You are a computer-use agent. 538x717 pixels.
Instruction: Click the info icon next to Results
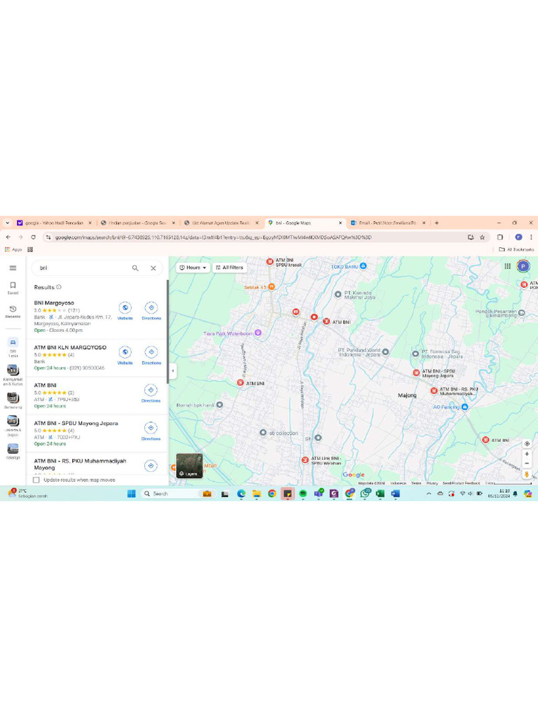(x=59, y=287)
